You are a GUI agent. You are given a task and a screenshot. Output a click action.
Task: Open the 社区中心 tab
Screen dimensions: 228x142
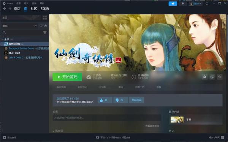(x=82, y=87)
